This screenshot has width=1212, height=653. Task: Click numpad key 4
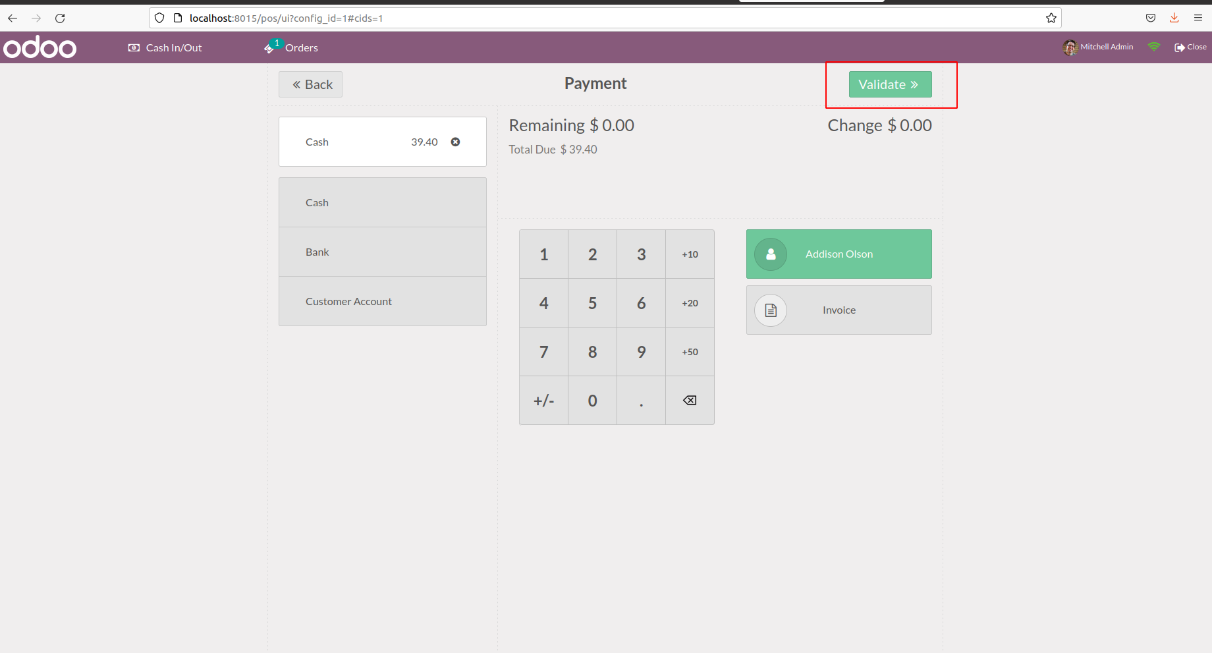543,303
